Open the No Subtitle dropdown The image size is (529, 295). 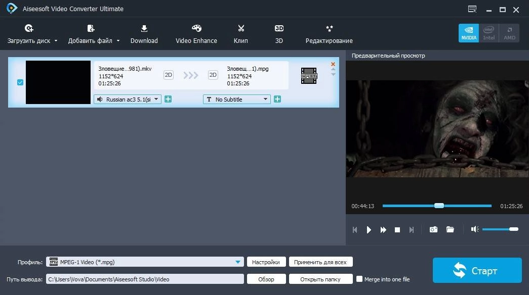237,100
